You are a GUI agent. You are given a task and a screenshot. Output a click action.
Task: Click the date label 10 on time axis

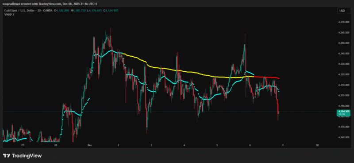click(317, 145)
